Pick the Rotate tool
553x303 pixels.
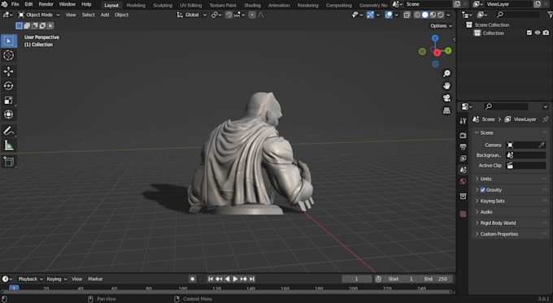[x=9, y=86]
